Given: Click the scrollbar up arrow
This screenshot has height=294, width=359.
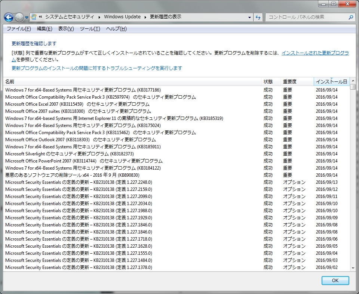Looking at the screenshot, I should [353, 81].
